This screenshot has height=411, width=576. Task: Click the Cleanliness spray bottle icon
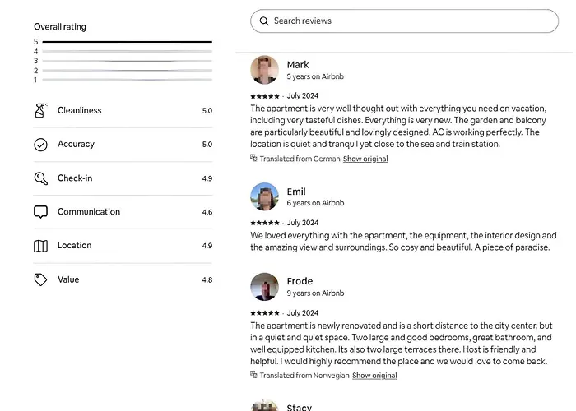pos(41,110)
